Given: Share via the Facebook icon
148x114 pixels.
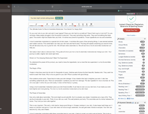Looking at the screenshot, I should point(128,99).
